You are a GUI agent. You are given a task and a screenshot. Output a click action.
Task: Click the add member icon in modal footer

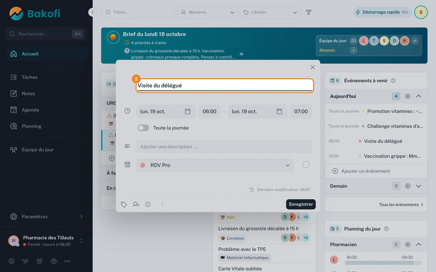pyautogui.click(x=136, y=204)
